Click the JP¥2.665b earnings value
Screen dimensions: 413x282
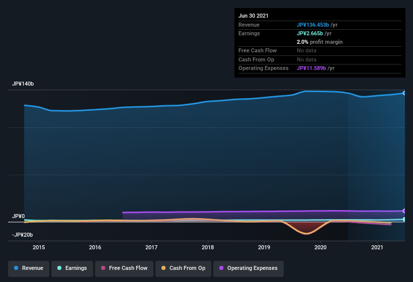(310, 33)
